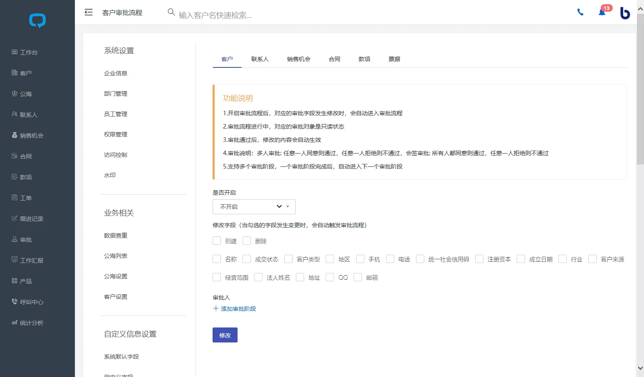The image size is (644, 377).
Task: Tick the 客户类型 checkbox
Action: coord(288,259)
